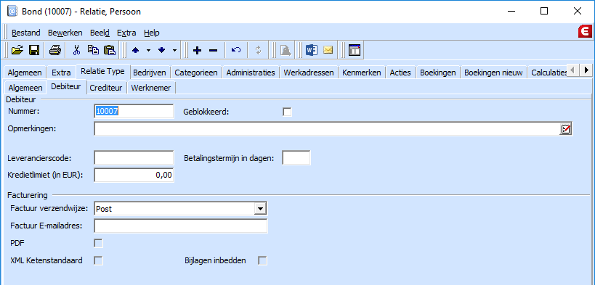Go to previous record with up arrow
595x285 pixels.
[x=135, y=50]
